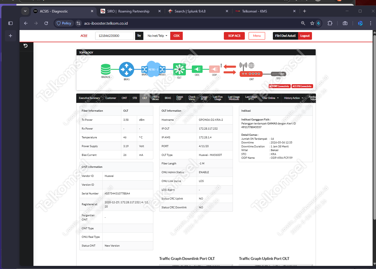Viewport: 376px width, 269px height.
Task: Select the blue BRAS router icon
Action: pos(126,69)
